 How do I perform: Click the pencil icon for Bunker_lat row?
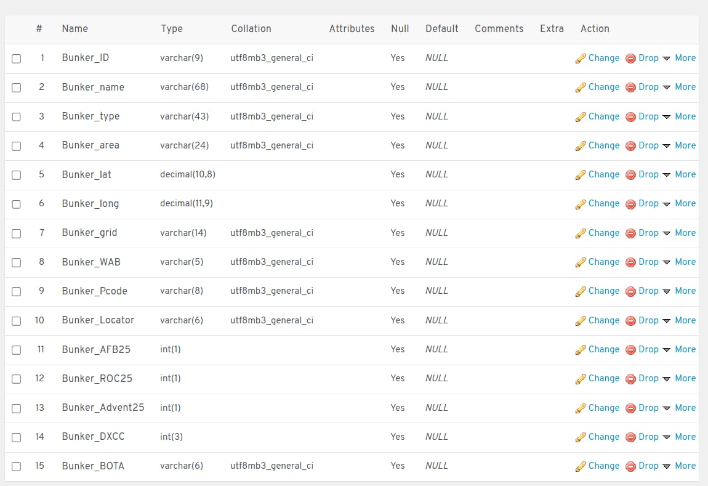point(580,175)
